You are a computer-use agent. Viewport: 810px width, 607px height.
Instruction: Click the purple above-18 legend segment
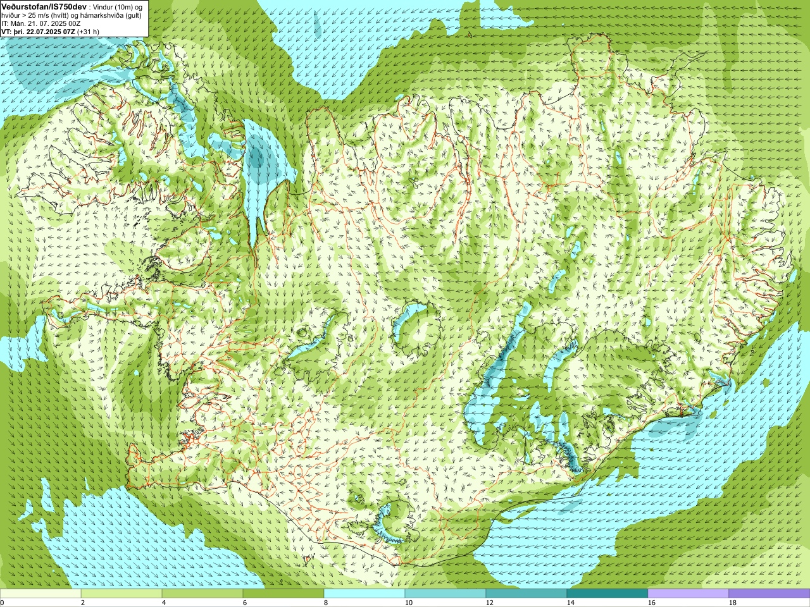click(x=769, y=594)
